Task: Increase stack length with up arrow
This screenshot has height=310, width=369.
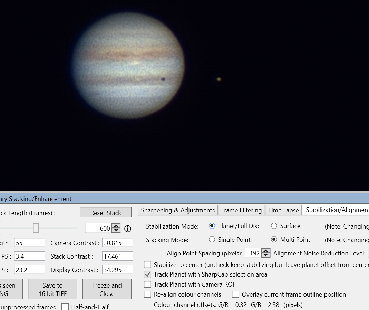Action: pos(116,226)
